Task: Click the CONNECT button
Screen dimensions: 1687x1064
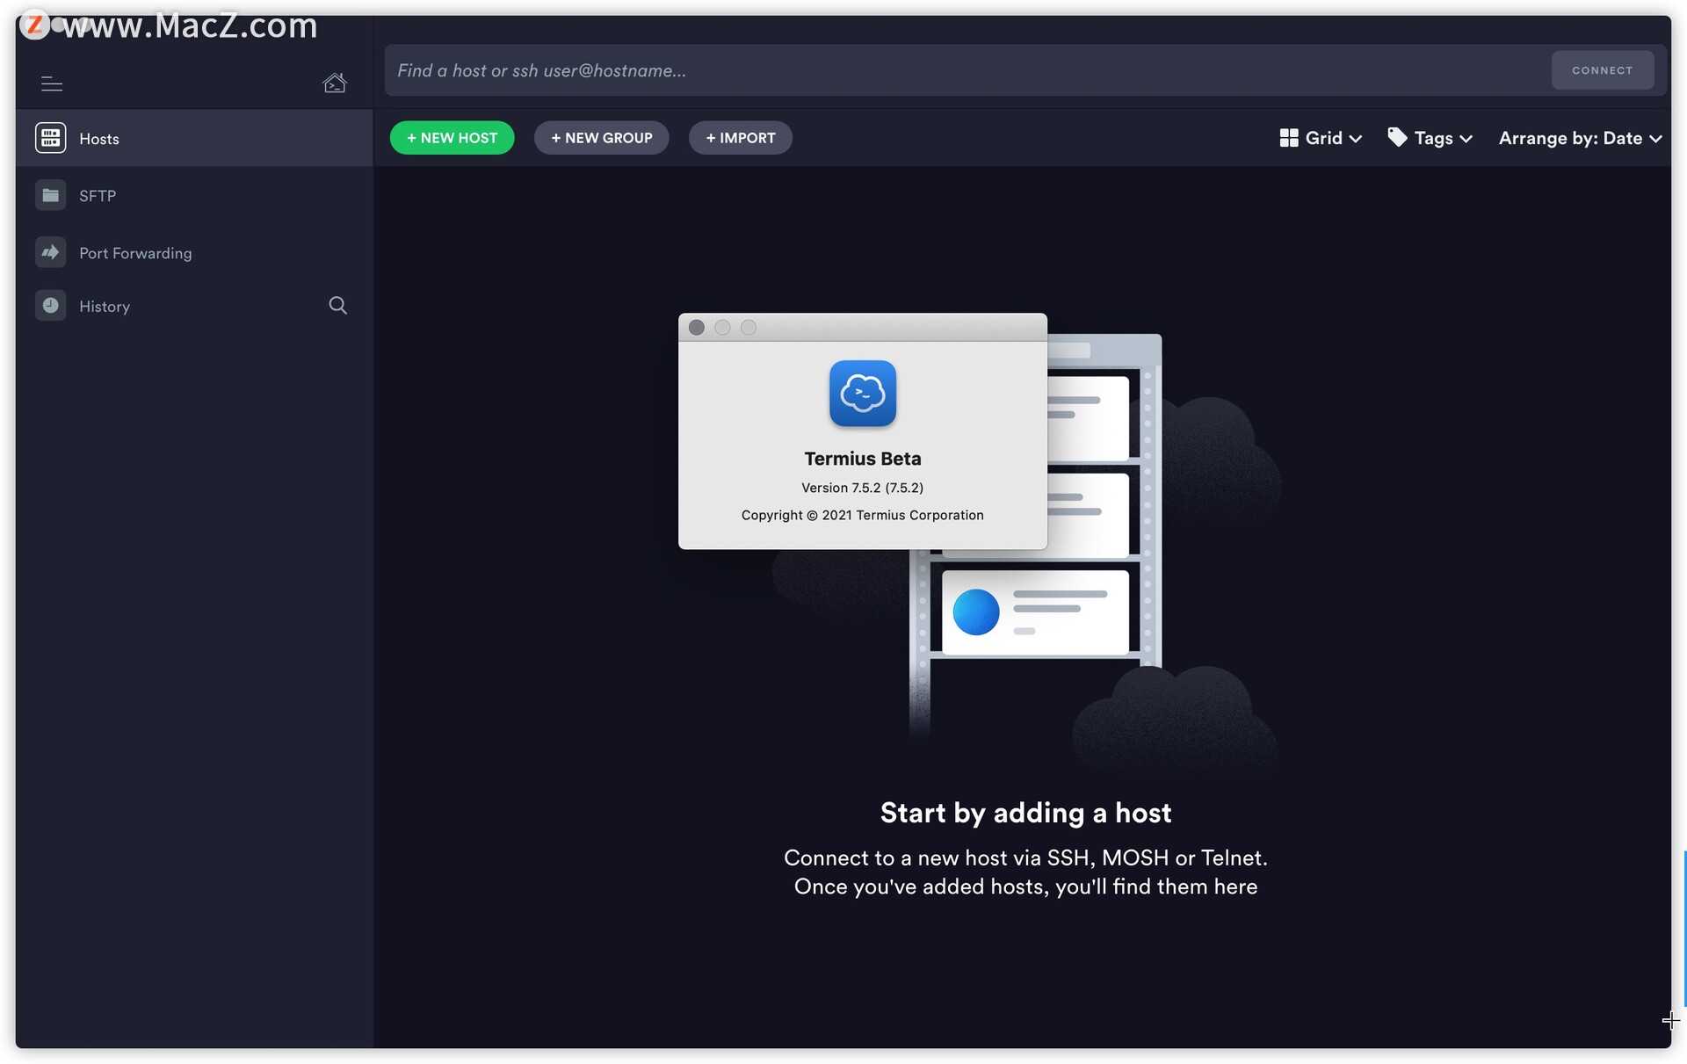Action: pos(1602,70)
